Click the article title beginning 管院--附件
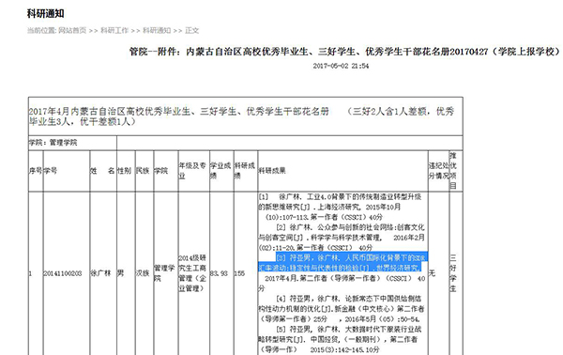This screenshot has height=355, width=563. (x=344, y=52)
